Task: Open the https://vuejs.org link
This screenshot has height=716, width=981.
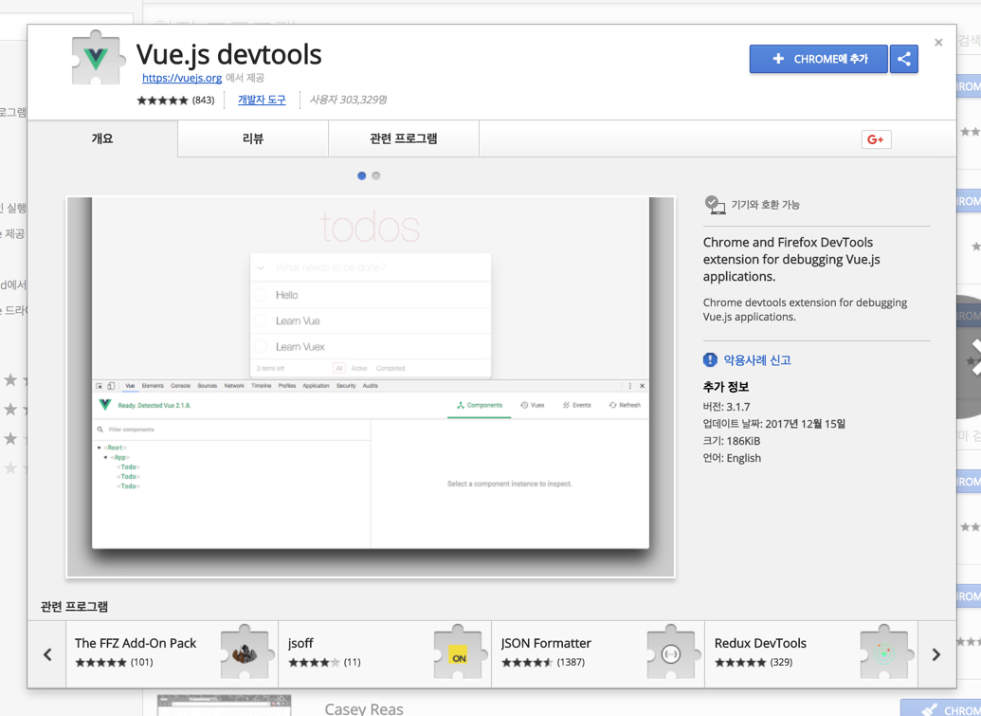Action: point(182,78)
